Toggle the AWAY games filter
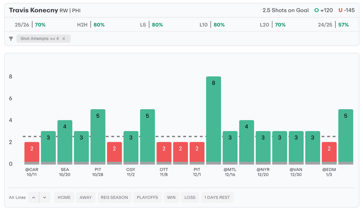The width and height of the screenshot is (363, 213). (x=85, y=197)
